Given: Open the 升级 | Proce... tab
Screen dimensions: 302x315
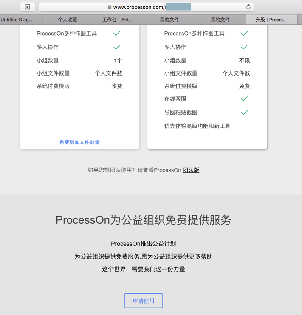Looking at the screenshot, I should (x=271, y=20).
